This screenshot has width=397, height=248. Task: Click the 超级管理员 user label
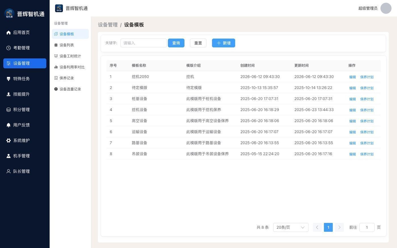[x=368, y=8]
